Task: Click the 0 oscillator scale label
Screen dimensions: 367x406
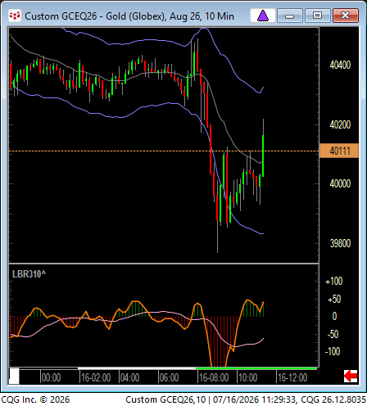Action: [x=334, y=317]
